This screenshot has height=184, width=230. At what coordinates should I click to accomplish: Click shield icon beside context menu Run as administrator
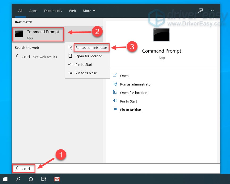(x=70, y=48)
